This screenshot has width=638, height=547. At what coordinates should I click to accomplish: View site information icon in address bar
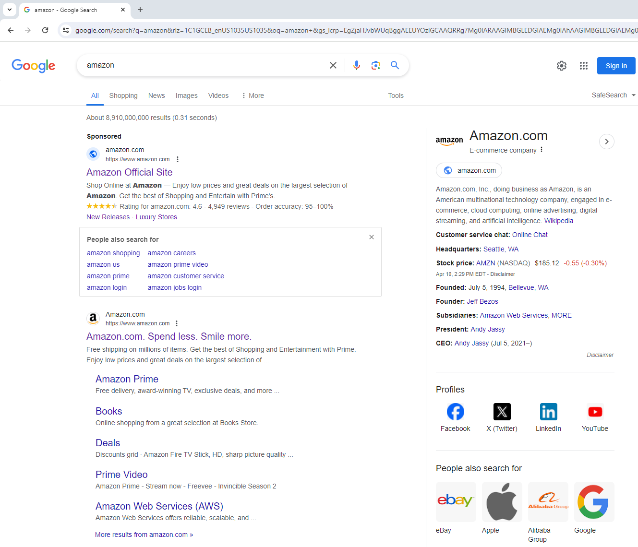click(66, 30)
